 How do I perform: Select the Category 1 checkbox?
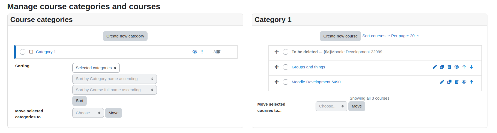[23, 52]
